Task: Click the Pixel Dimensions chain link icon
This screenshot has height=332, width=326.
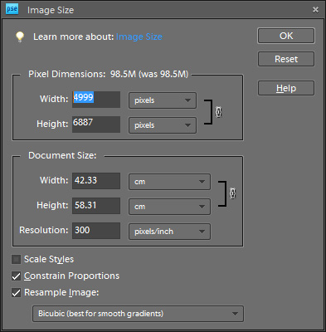Action: coord(218,112)
